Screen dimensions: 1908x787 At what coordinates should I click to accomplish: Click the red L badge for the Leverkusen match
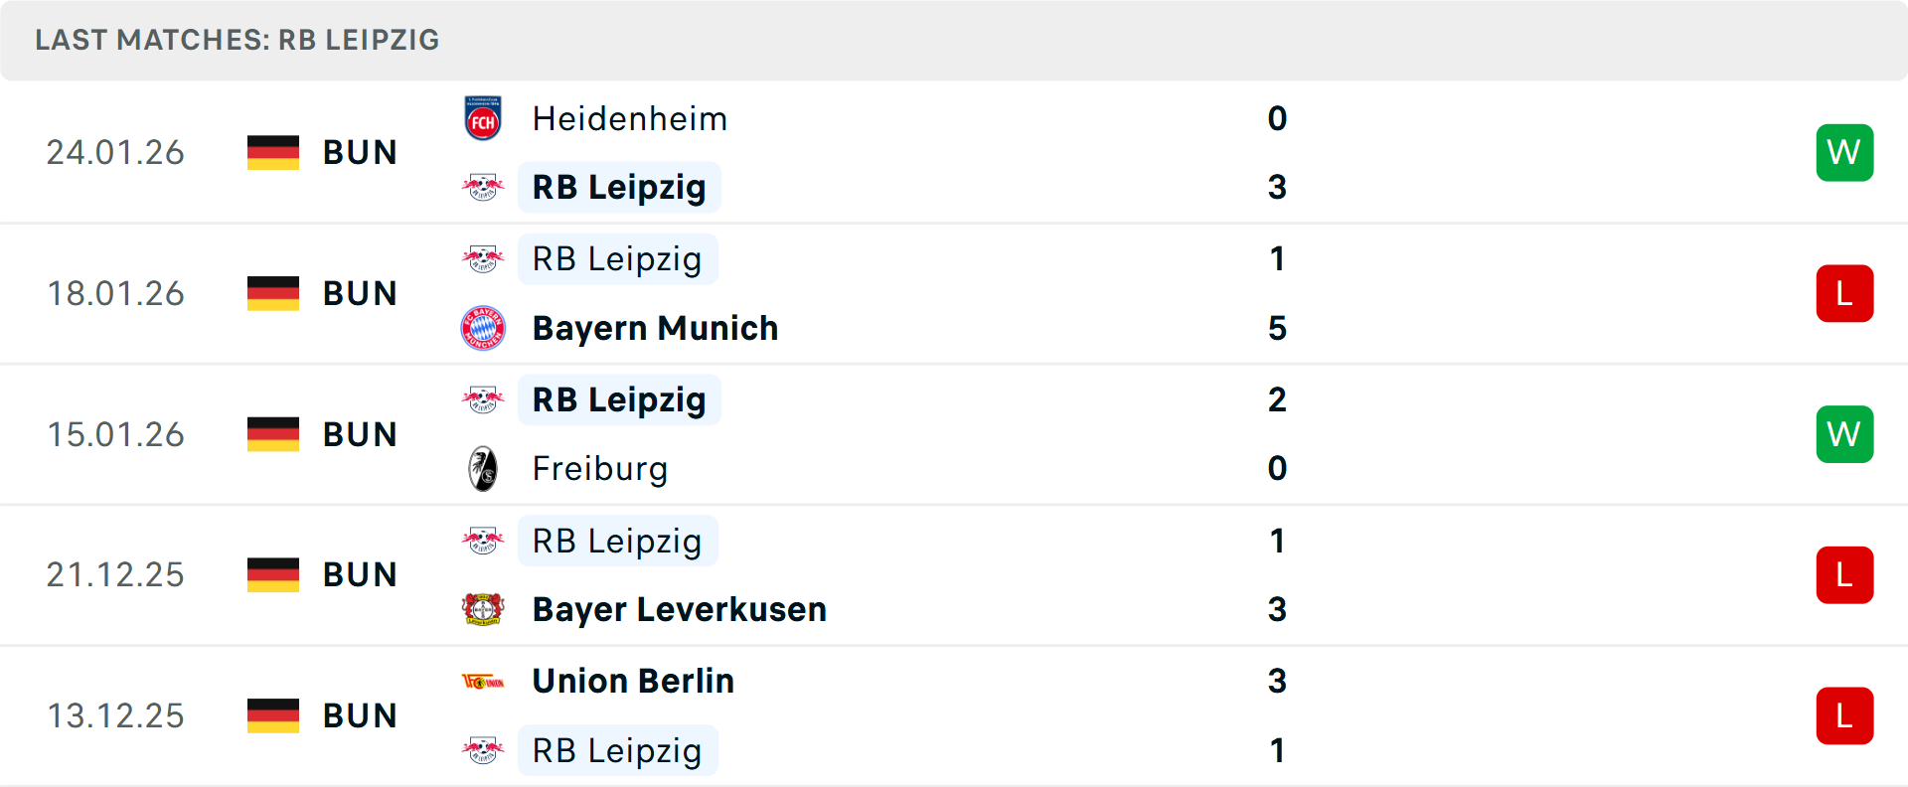coord(1844,574)
